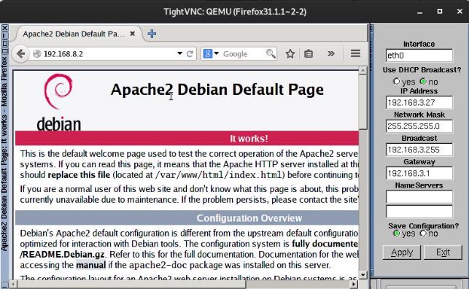Open a new tab with the plus icon
The width and height of the screenshot is (469, 289).
pos(152,34)
